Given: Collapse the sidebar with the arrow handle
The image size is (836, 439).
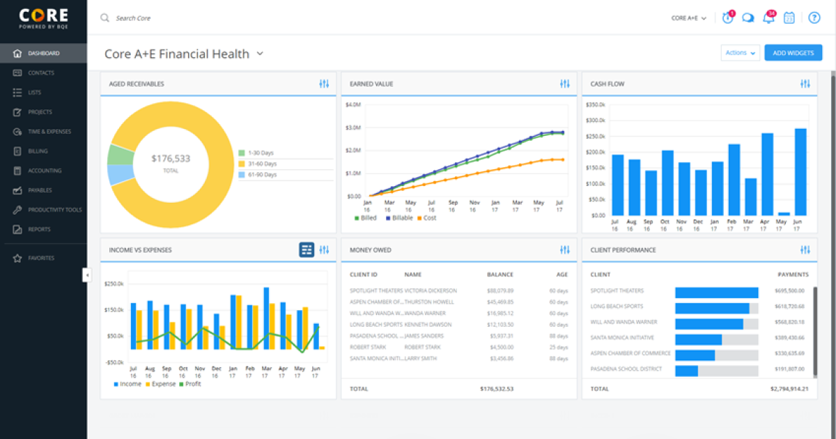Looking at the screenshot, I should pos(87,275).
